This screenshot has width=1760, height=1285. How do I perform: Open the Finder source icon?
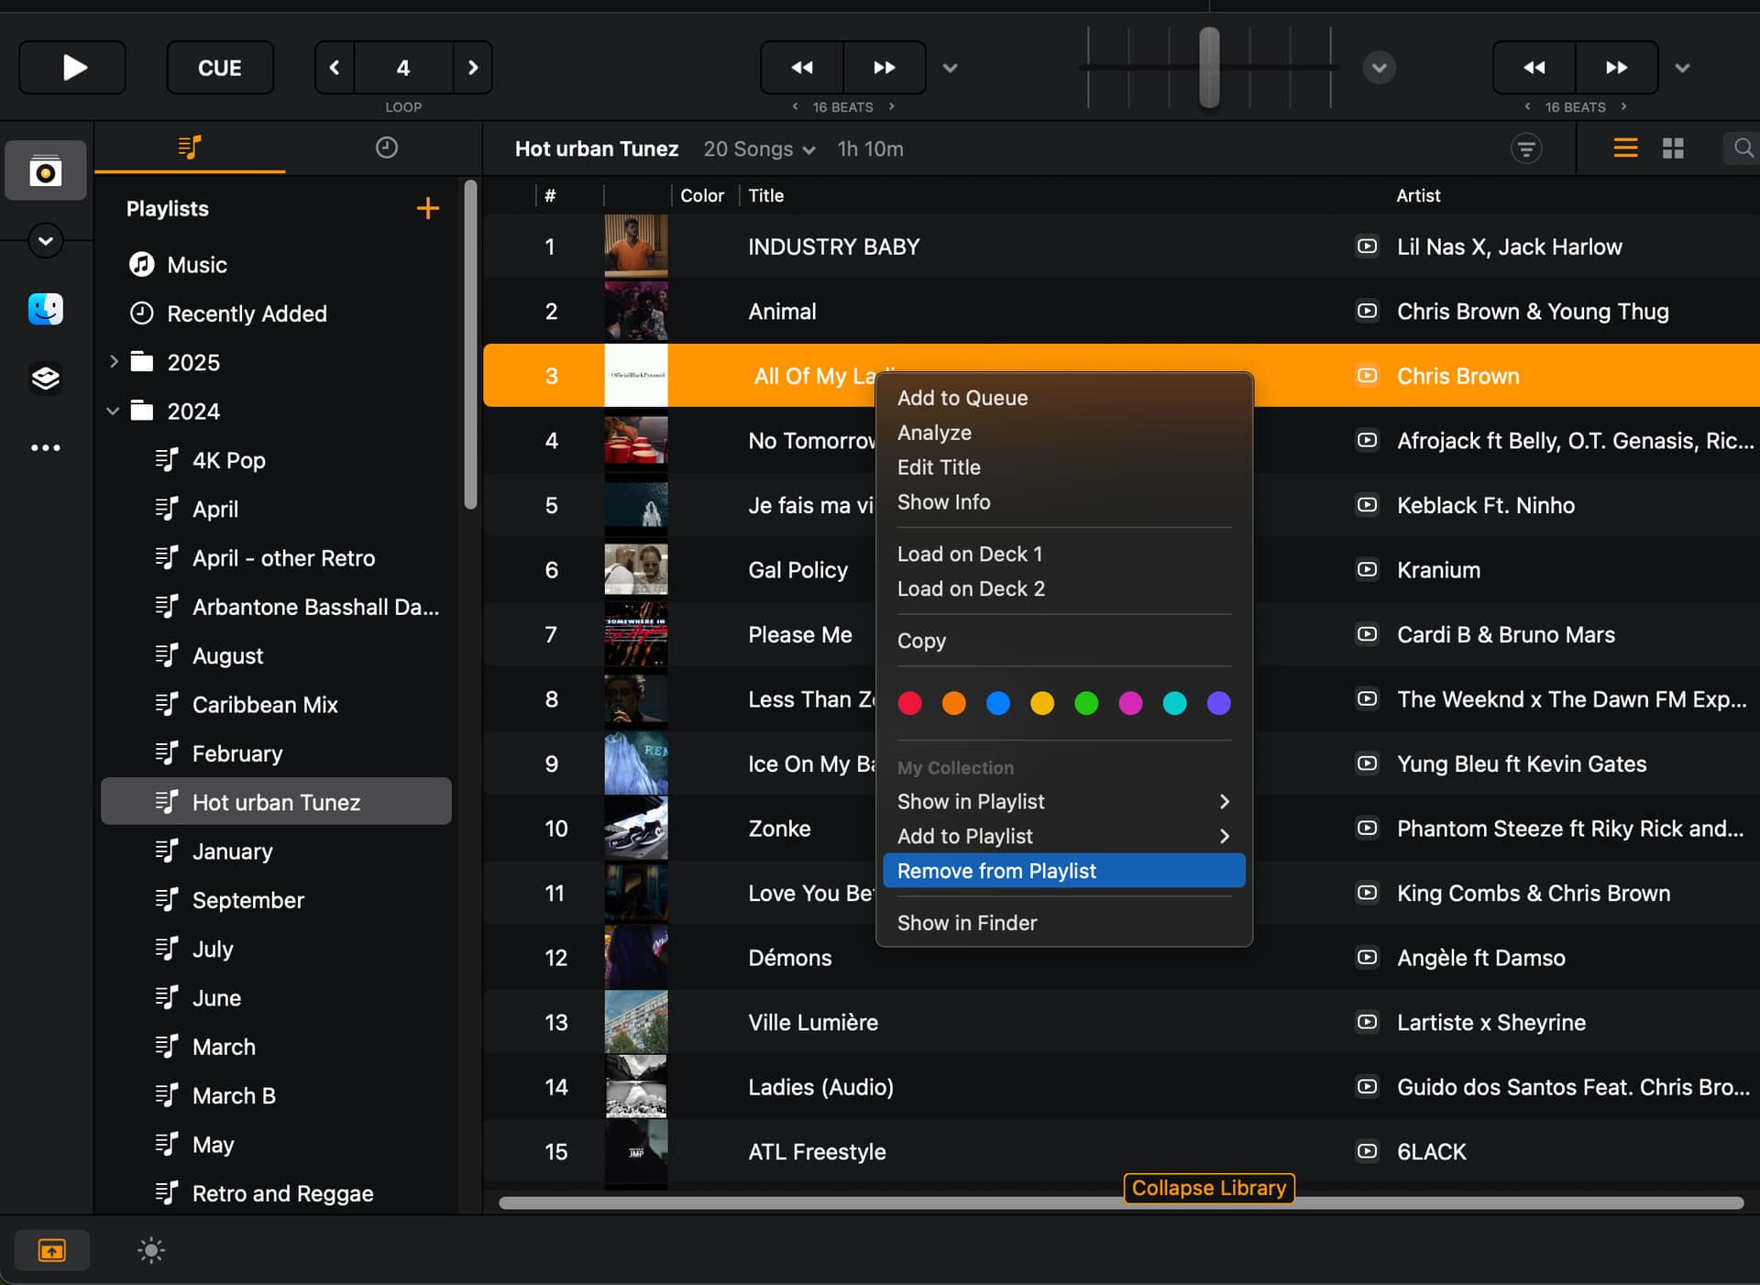[46, 309]
